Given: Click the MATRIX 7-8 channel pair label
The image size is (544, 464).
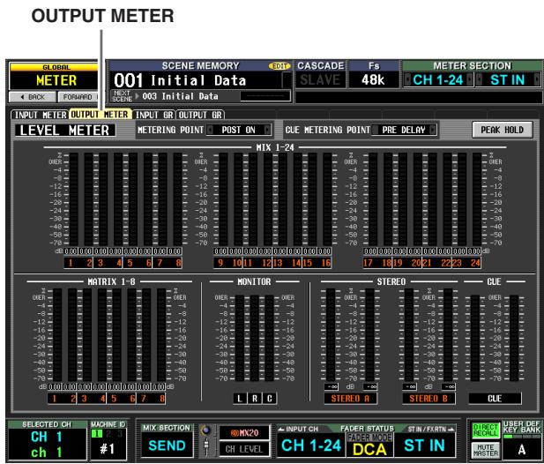Looking at the screenshot, I should (x=152, y=399).
